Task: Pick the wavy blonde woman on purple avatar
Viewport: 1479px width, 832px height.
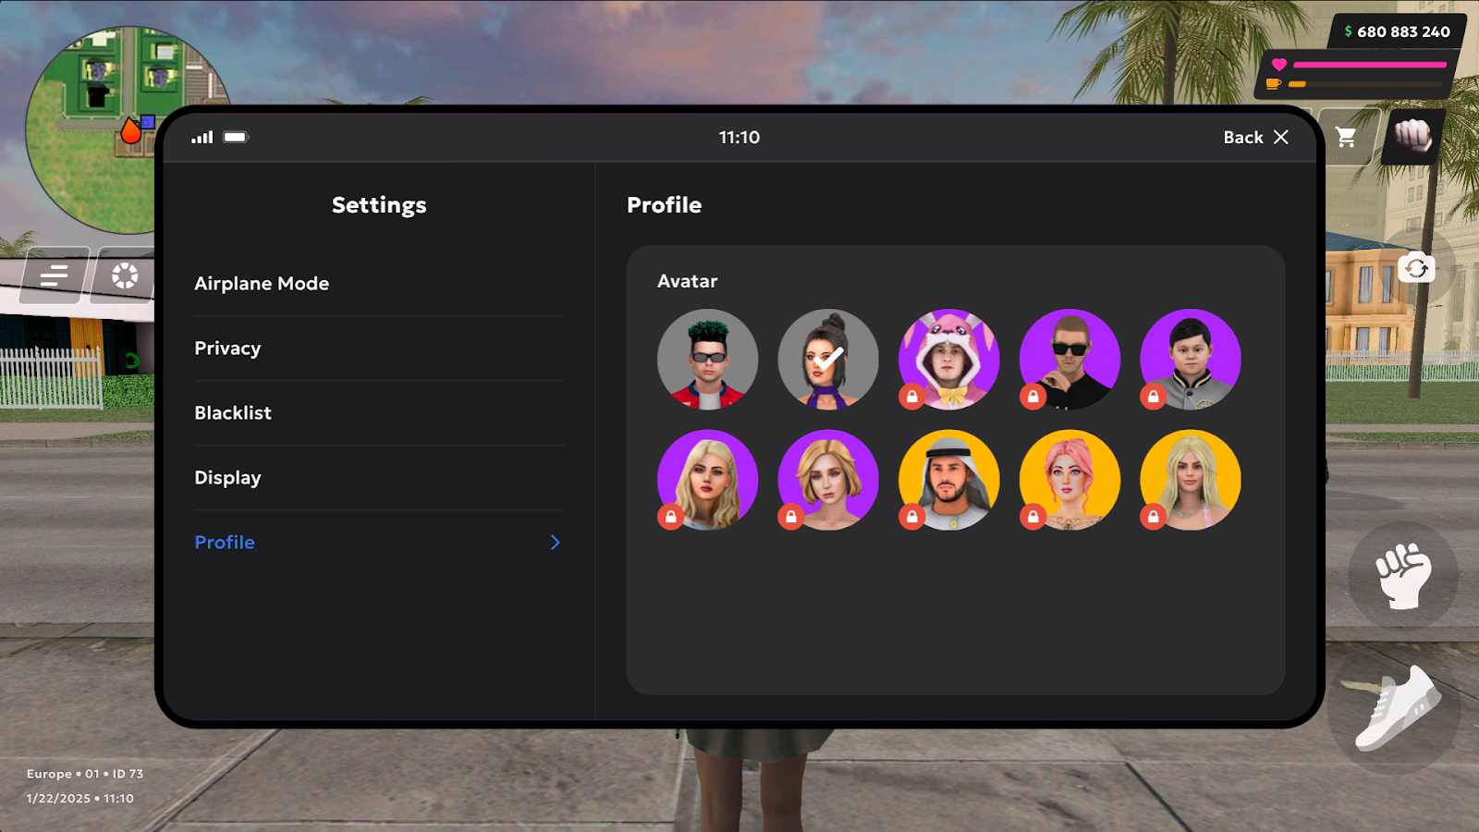Action: 708,480
